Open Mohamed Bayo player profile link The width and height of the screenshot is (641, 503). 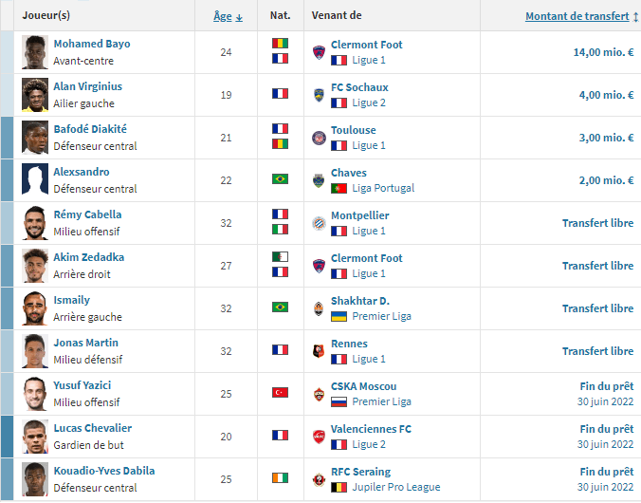tap(92, 44)
